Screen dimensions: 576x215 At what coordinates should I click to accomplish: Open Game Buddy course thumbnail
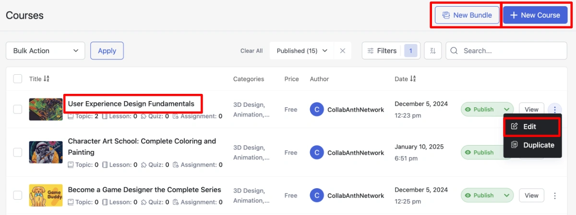click(46, 195)
